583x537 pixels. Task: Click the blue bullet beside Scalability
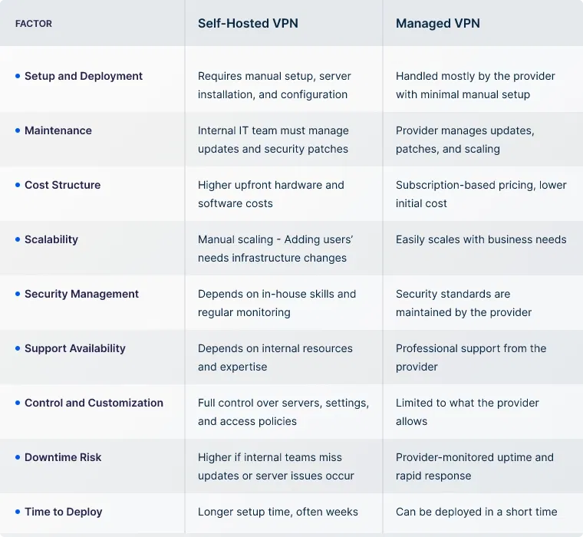[18, 239]
